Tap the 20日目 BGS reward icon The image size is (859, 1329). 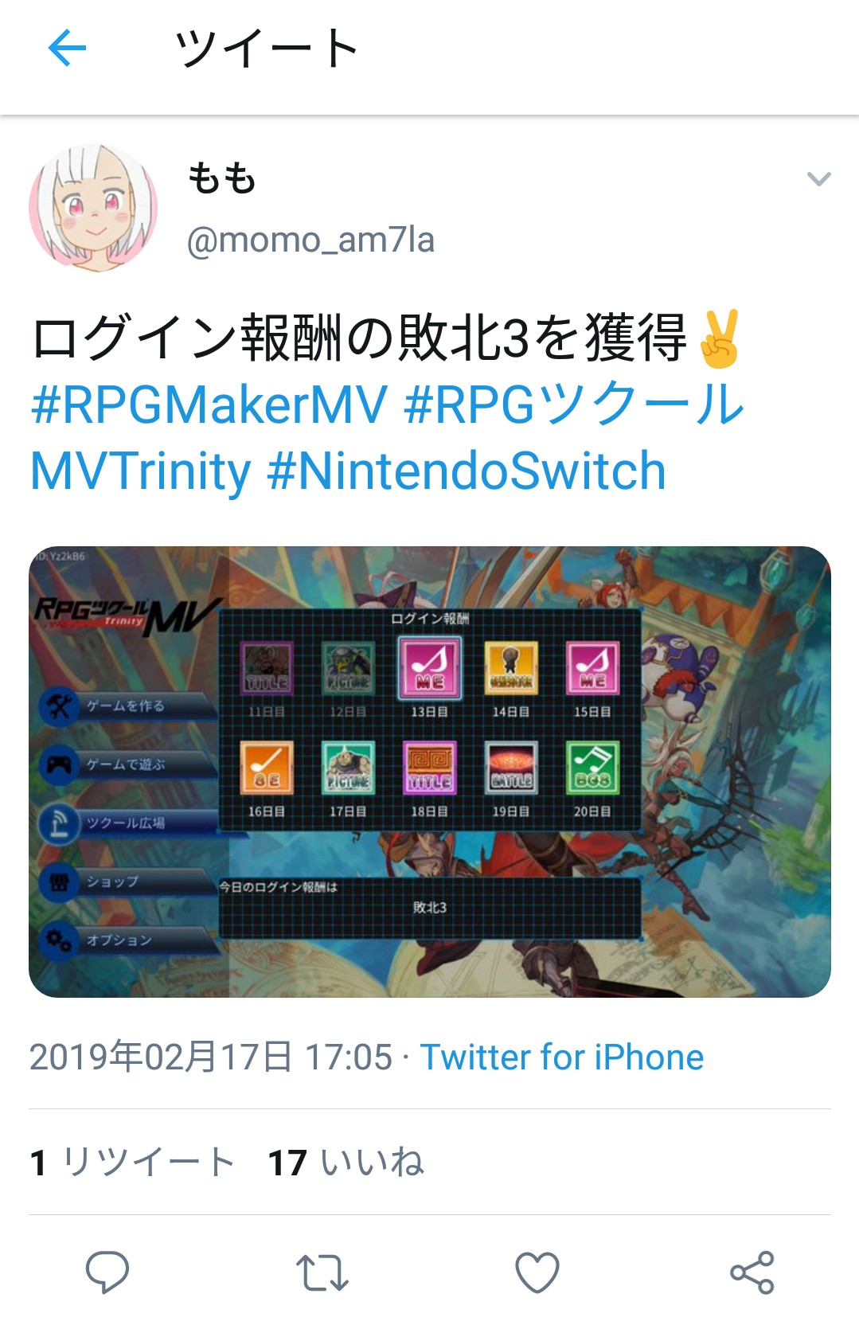pyautogui.click(x=592, y=768)
